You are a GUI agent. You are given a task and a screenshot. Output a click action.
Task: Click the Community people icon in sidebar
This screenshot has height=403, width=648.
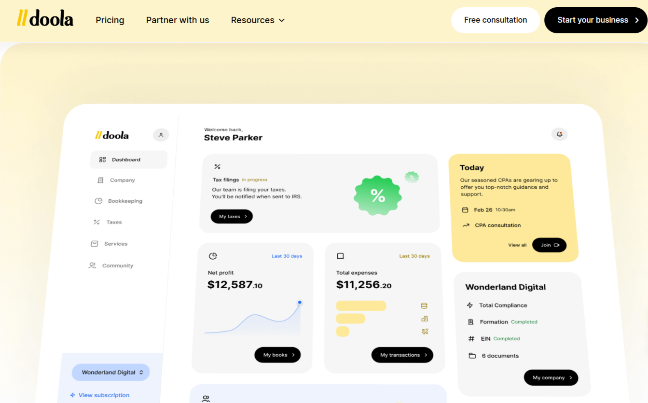point(92,265)
